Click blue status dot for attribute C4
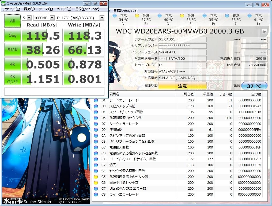Image resolution: width=272 pixels, height=206 pixels. click(x=96, y=171)
